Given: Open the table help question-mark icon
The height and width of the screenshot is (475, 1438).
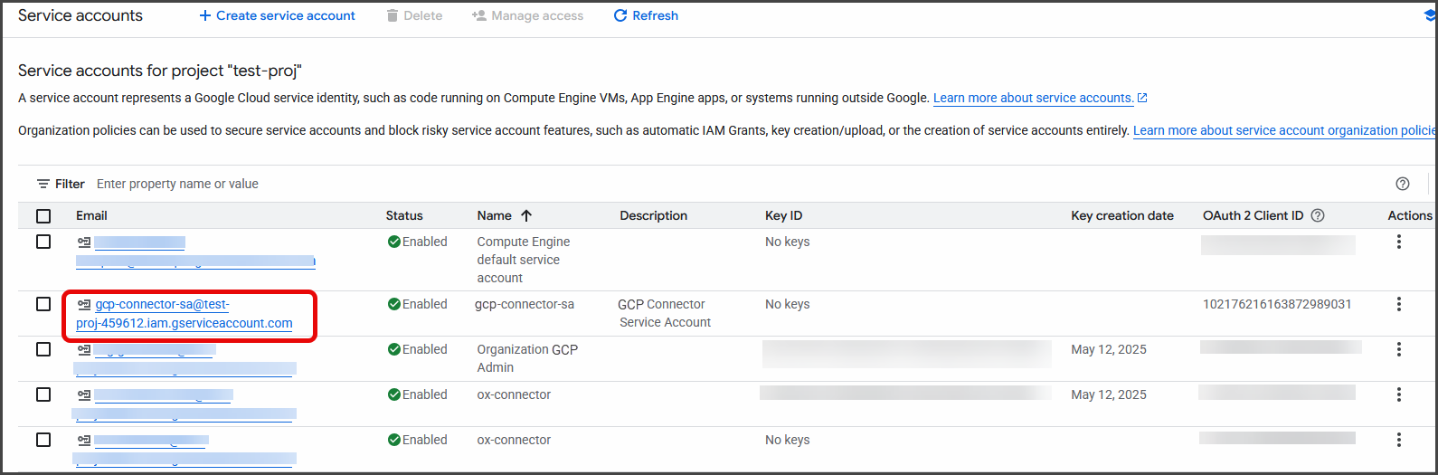Looking at the screenshot, I should [x=1402, y=184].
